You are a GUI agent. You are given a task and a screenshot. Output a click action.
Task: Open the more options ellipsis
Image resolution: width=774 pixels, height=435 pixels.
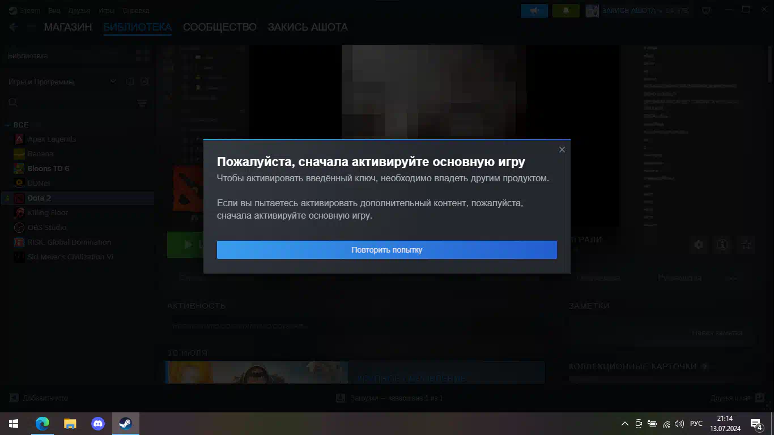(733, 278)
